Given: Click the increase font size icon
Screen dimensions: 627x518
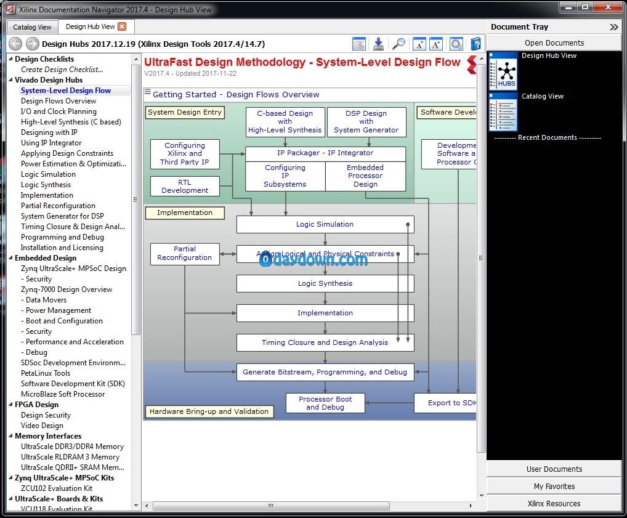Looking at the screenshot, I should 436,44.
